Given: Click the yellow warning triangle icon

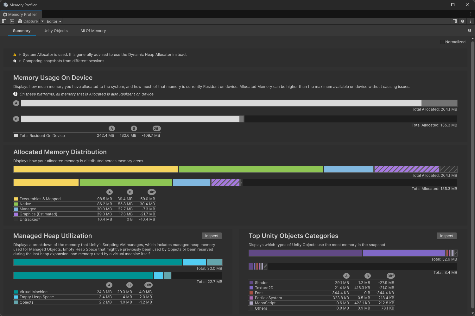Looking at the screenshot, I should 15,55.
